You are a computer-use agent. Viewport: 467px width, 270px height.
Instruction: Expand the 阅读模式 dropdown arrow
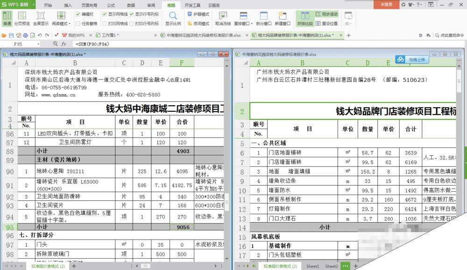69,23
